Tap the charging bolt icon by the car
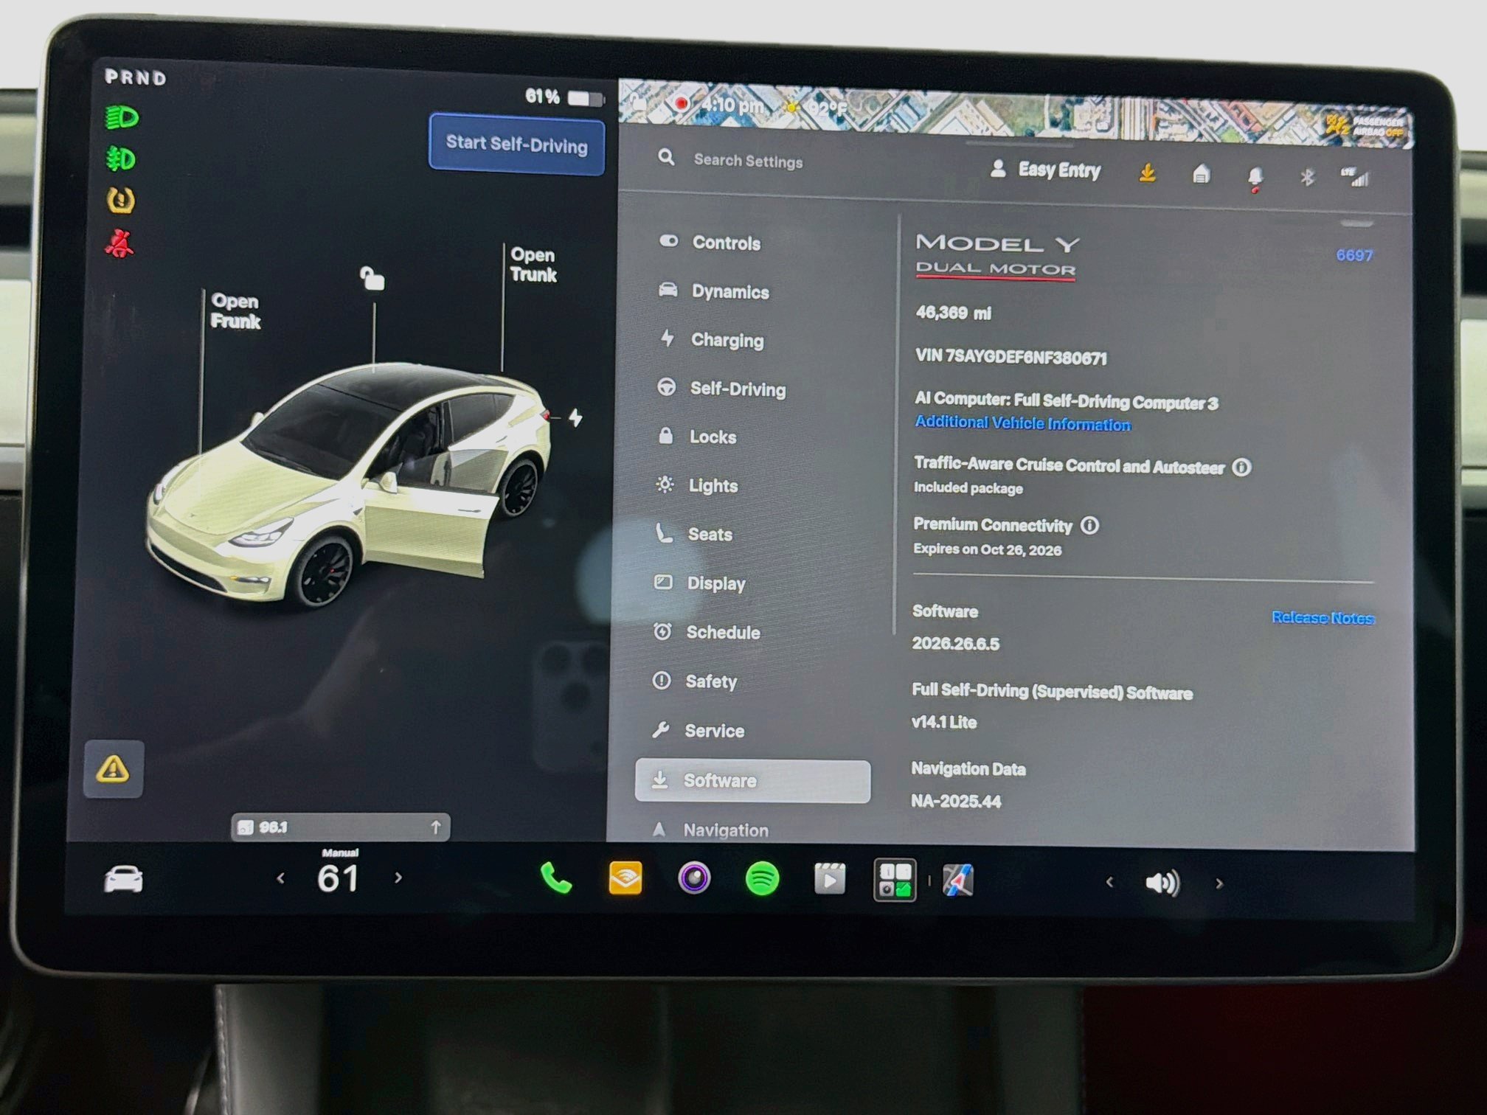 [575, 418]
